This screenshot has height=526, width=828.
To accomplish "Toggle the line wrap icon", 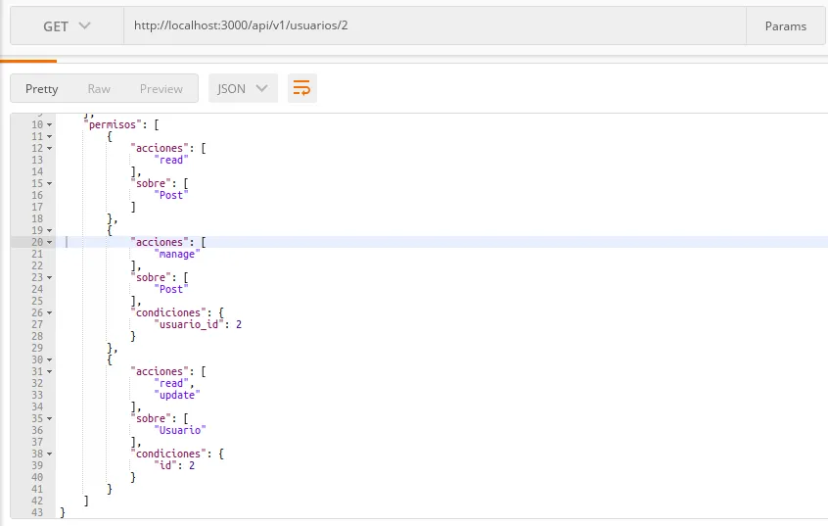I will point(301,88).
